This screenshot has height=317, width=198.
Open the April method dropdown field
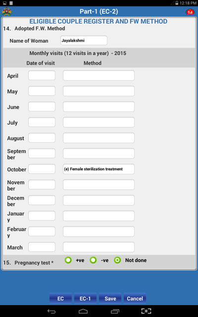click(99, 76)
